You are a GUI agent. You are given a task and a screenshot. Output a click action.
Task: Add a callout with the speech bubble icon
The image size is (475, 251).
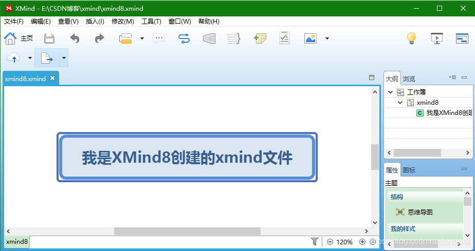tap(159, 38)
